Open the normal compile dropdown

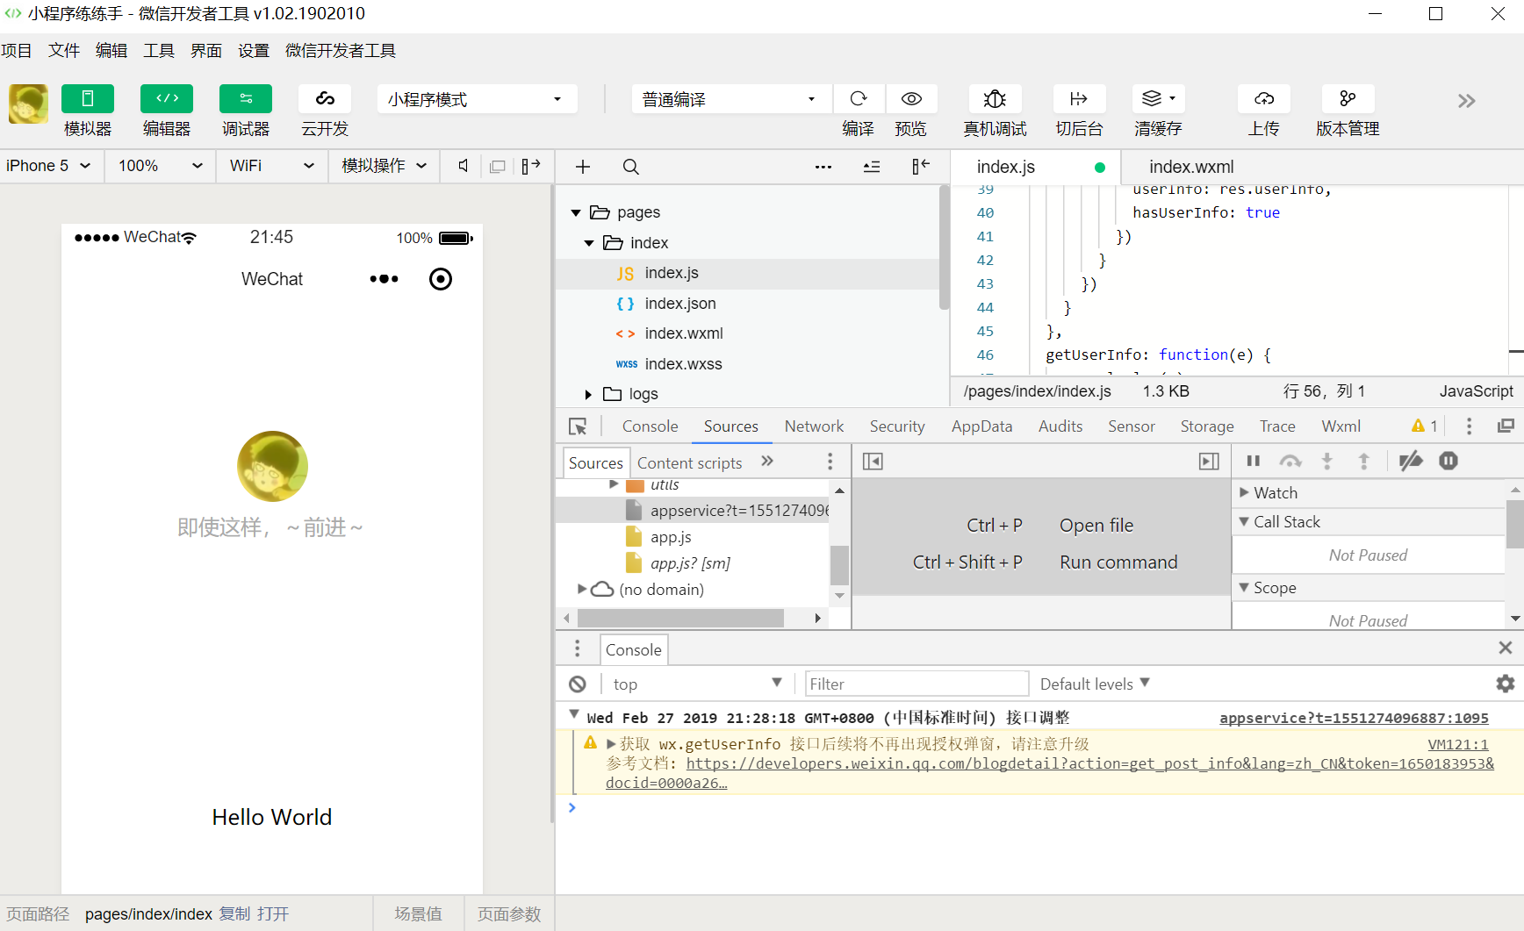point(731,99)
